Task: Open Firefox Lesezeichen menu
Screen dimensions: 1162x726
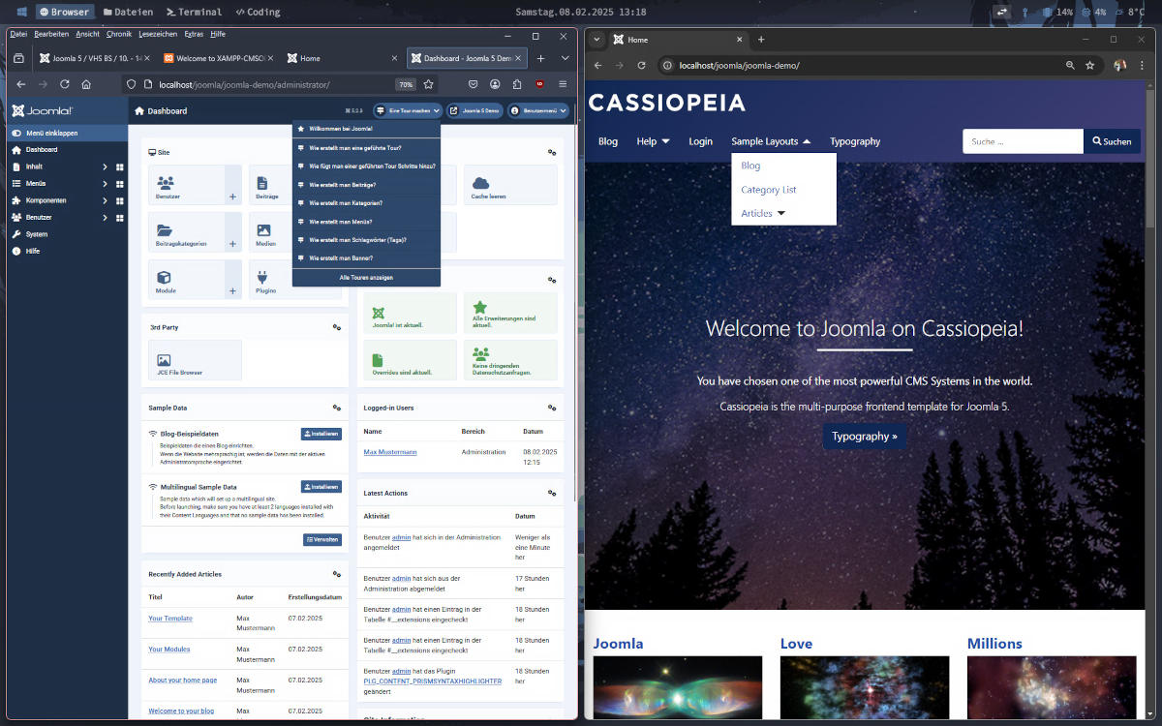Action: click(x=157, y=34)
